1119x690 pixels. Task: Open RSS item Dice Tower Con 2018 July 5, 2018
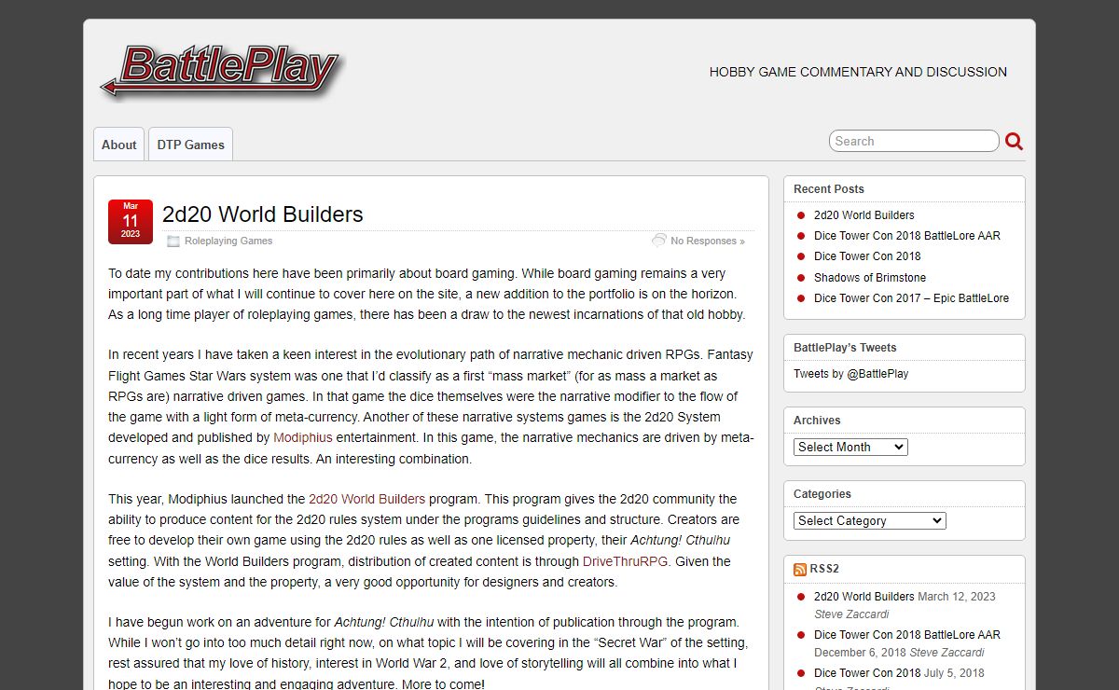pyautogui.click(x=867, y=672)
